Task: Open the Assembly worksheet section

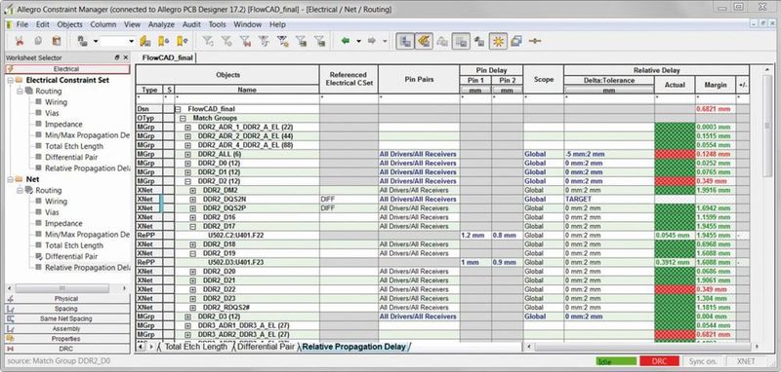Action: tap(66, 329)
